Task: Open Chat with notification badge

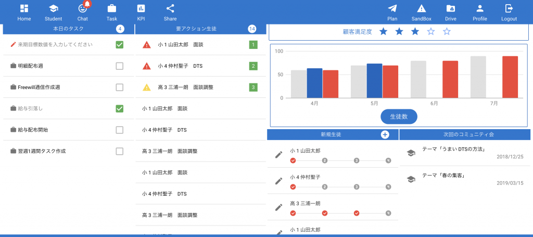Action: [82, 9]
